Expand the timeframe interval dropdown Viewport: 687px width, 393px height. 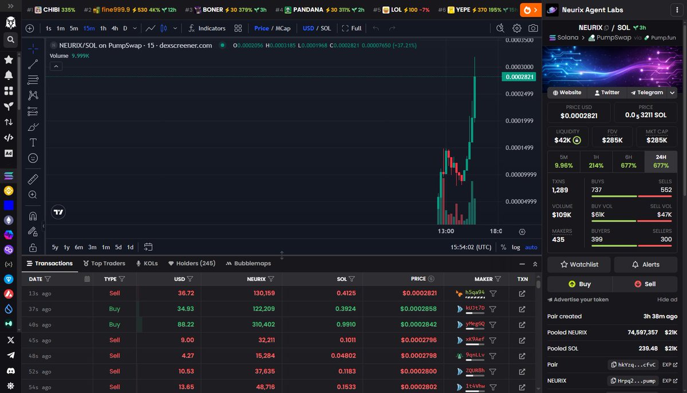135,28
